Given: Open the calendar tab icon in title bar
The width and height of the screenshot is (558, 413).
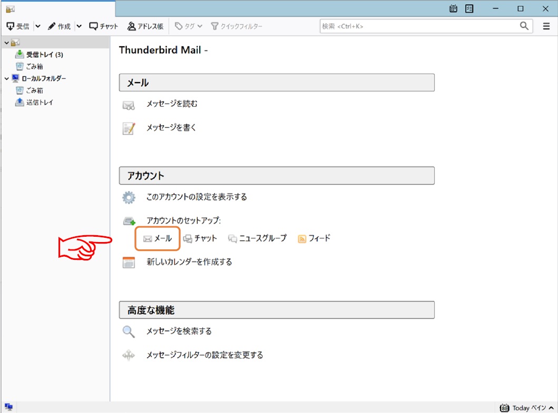Looking at the screenshot, I should tap(453, 9).
